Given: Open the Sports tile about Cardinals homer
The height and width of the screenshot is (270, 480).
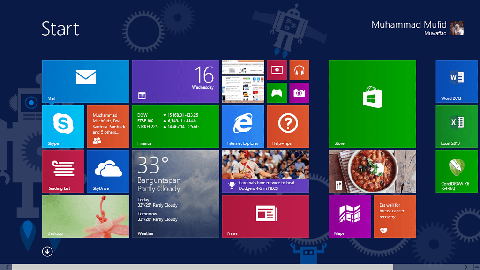Looking at the screenshot, I should [266, 172].
